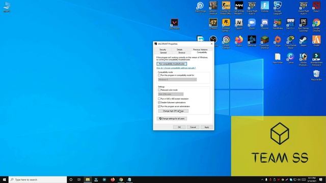326x183 pixels.
Task: Open the Firefox desktop shortcut
Action: [239, 41]
